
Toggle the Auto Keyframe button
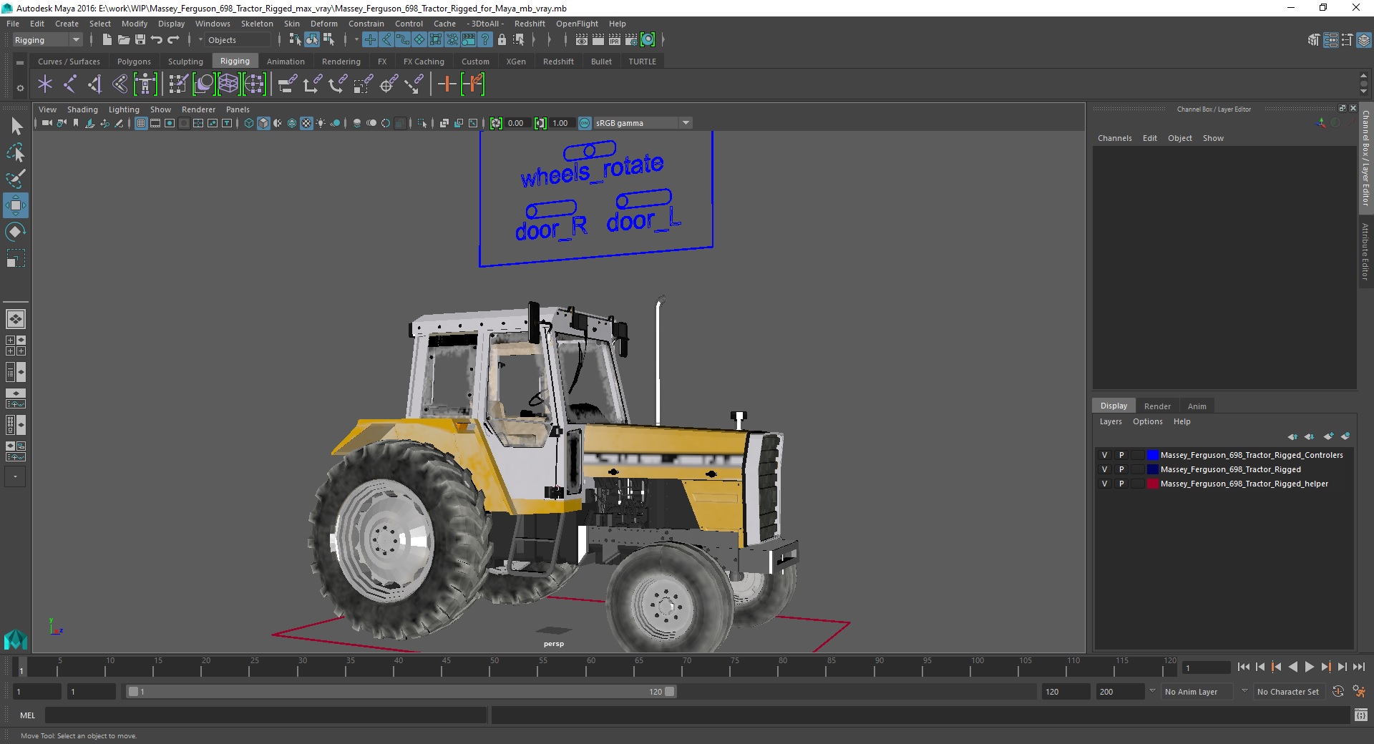(x=1338, y=692)
